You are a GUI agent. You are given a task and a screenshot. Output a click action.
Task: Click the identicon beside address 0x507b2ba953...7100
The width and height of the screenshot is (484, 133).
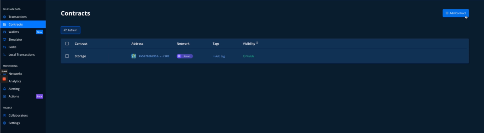coord(134,56)
